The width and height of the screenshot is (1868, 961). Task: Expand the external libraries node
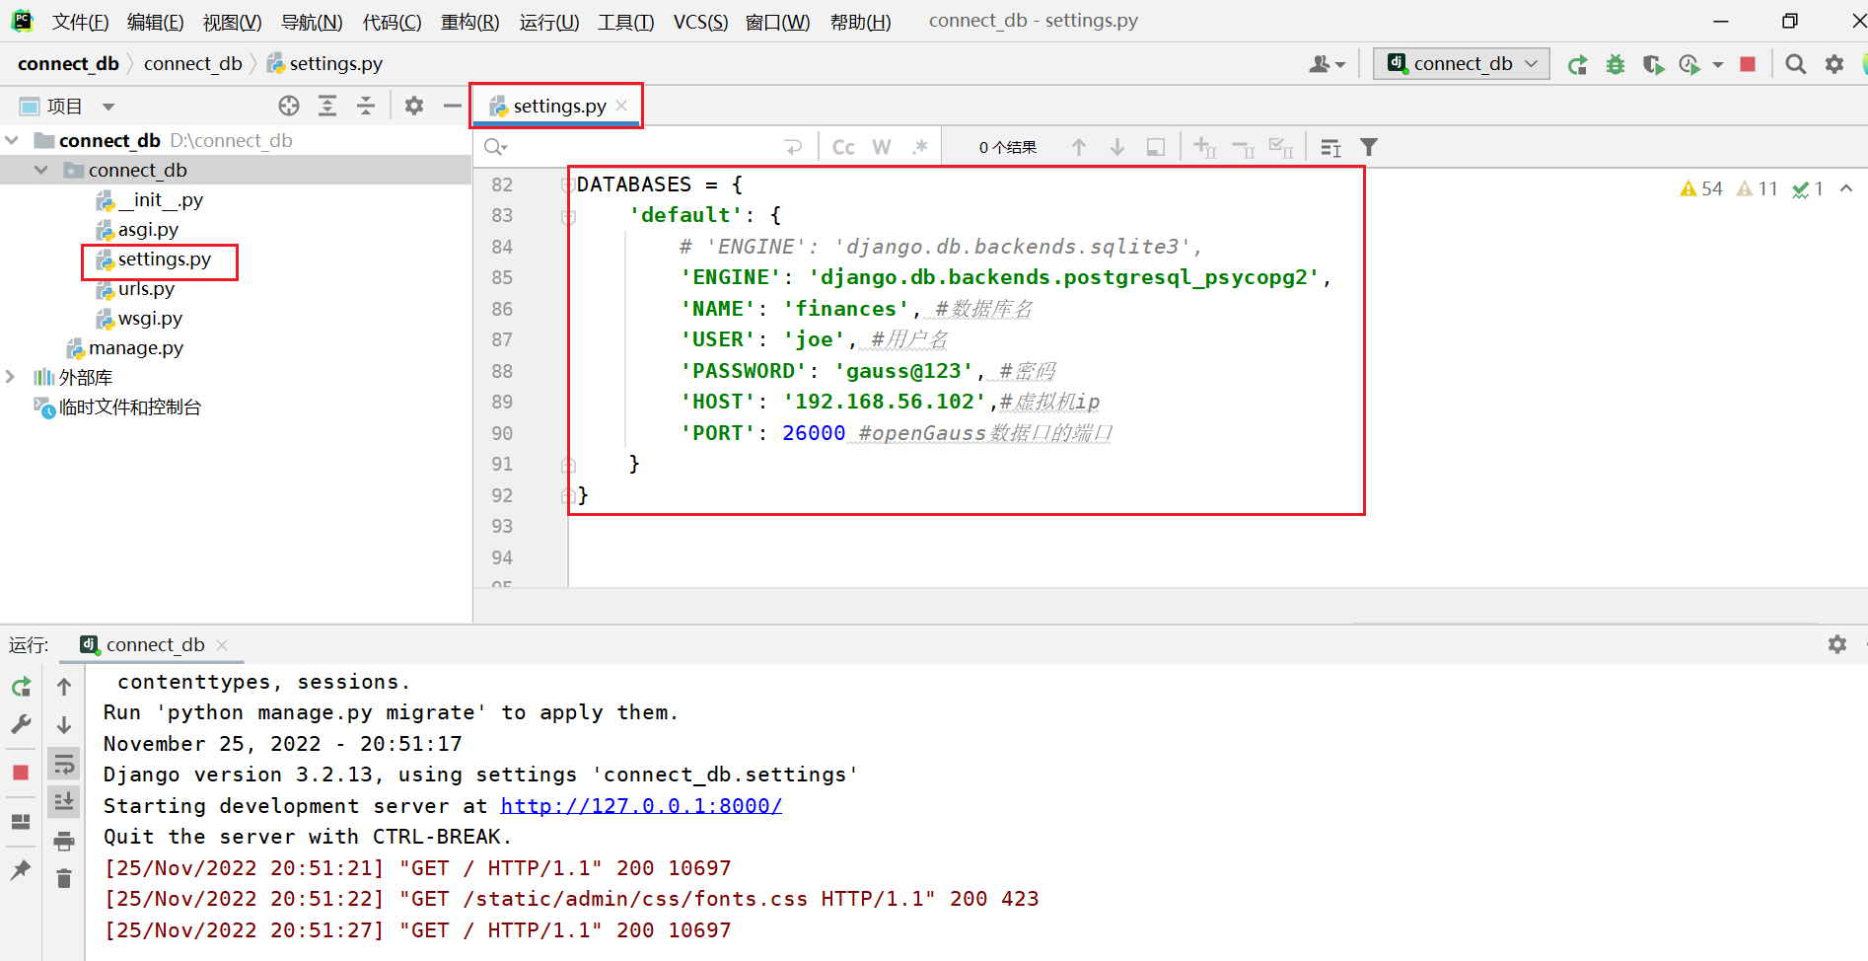click(x=11, y=377)
